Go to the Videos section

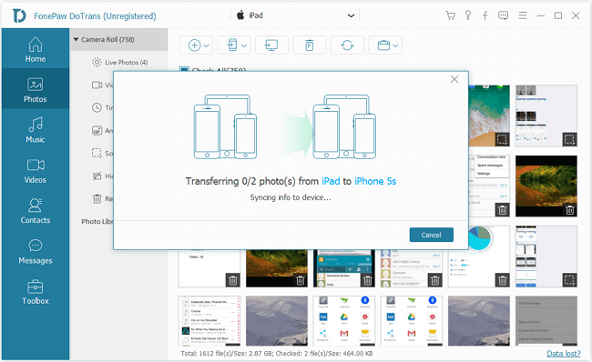36,170
